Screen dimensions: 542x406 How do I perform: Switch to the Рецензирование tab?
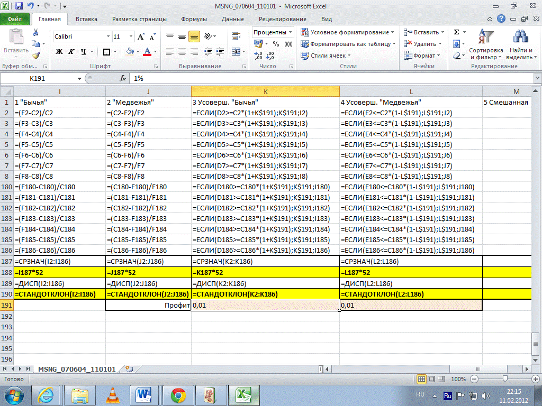point(283,20)
